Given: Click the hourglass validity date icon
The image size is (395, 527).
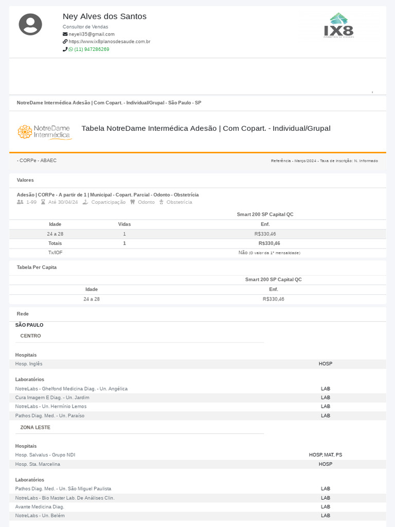Looking at the screenshot, I should coord(43,202).
